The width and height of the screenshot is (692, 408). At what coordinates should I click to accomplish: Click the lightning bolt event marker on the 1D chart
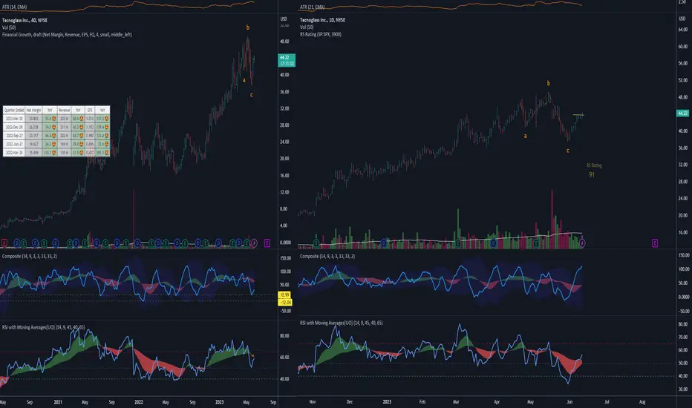pos(582,243)
